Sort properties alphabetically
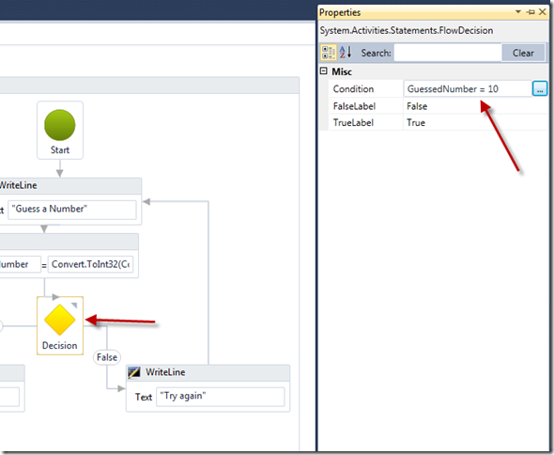 pos(346,53)
